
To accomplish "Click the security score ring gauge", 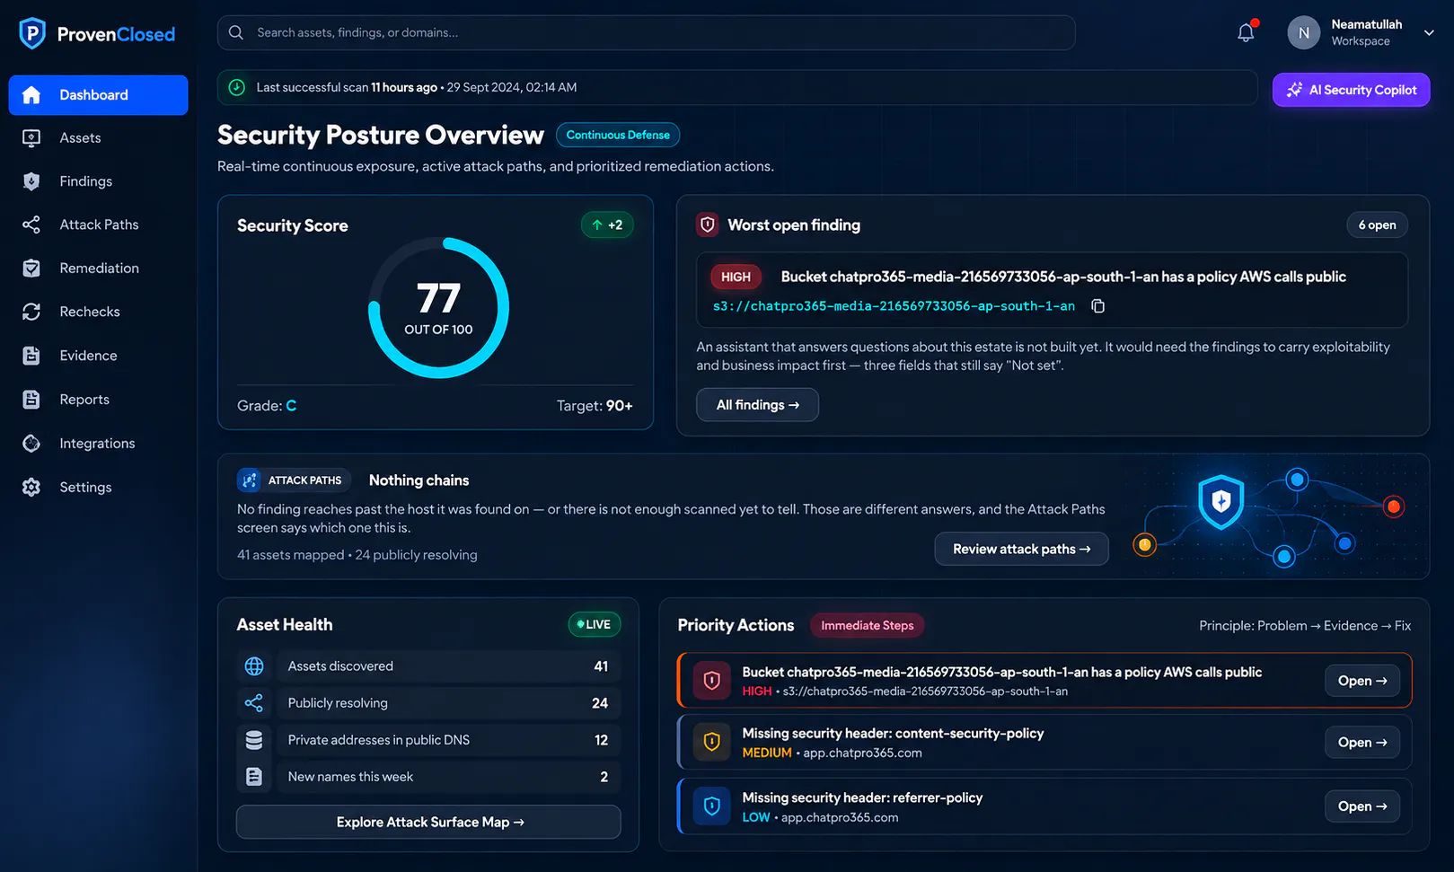I will pos(438,308).
